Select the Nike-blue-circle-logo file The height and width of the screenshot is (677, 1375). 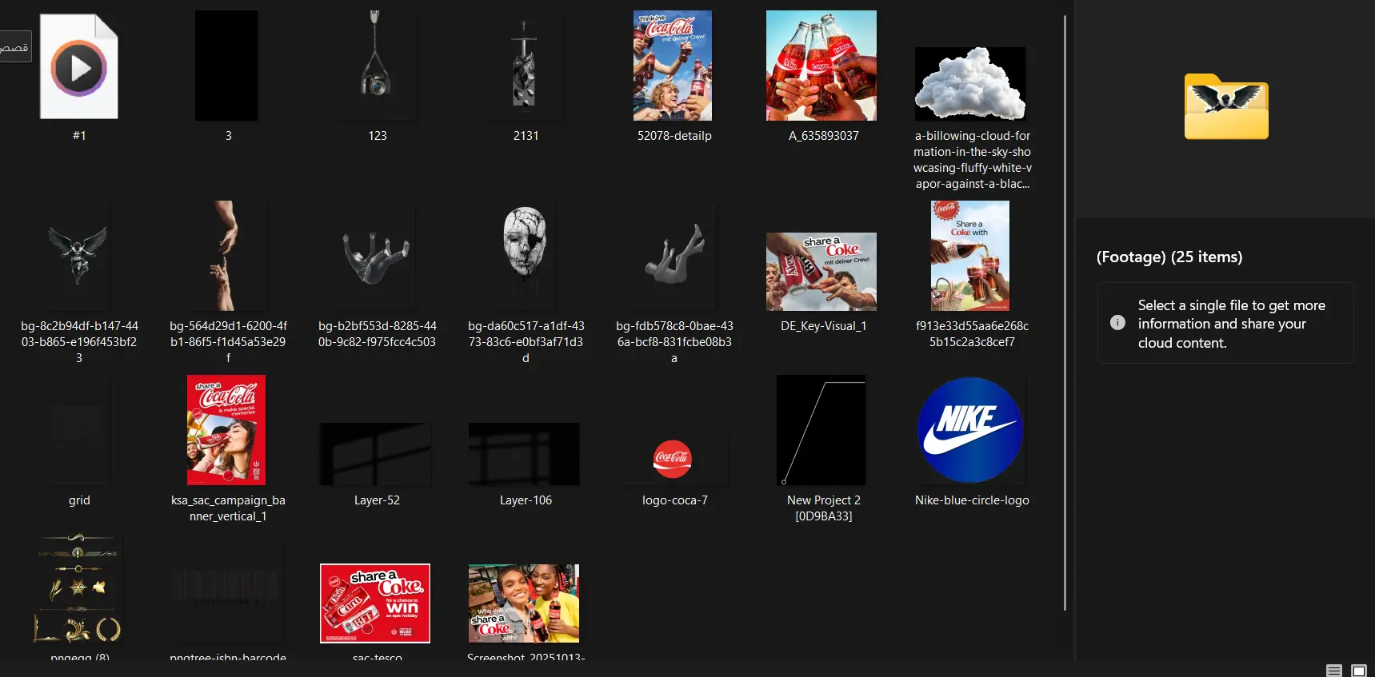970,431
